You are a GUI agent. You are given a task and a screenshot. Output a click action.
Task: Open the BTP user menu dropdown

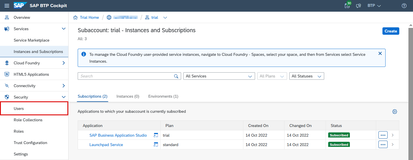pyautogui.click(x=374, y=6)
